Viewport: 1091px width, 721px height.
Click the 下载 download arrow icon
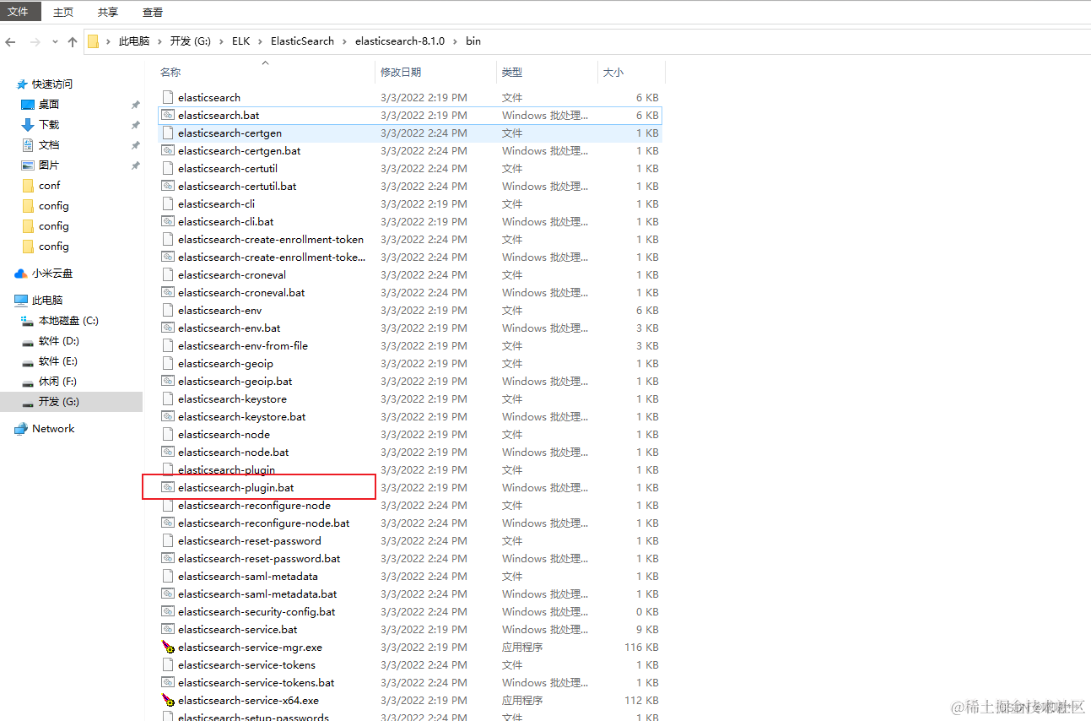pos(28,125)
